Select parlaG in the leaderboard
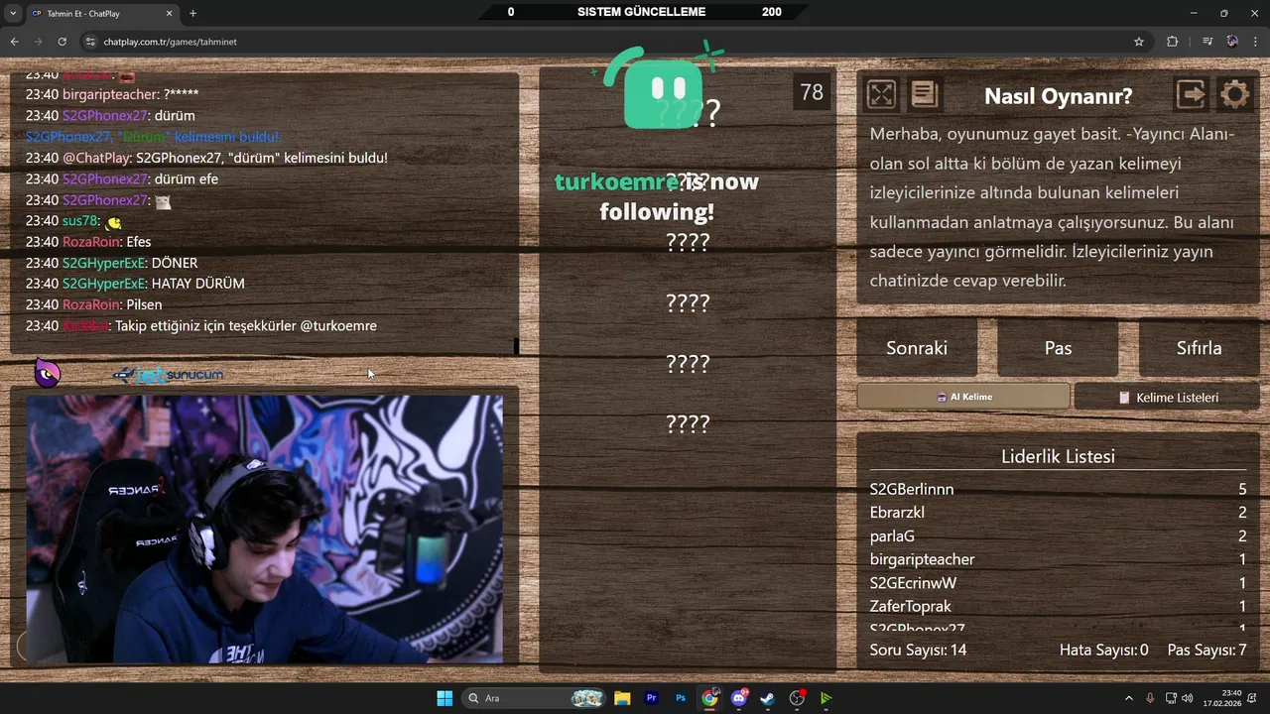Screen dimensions: 1270x714 pyautogui.click(x=1058, y=535)
